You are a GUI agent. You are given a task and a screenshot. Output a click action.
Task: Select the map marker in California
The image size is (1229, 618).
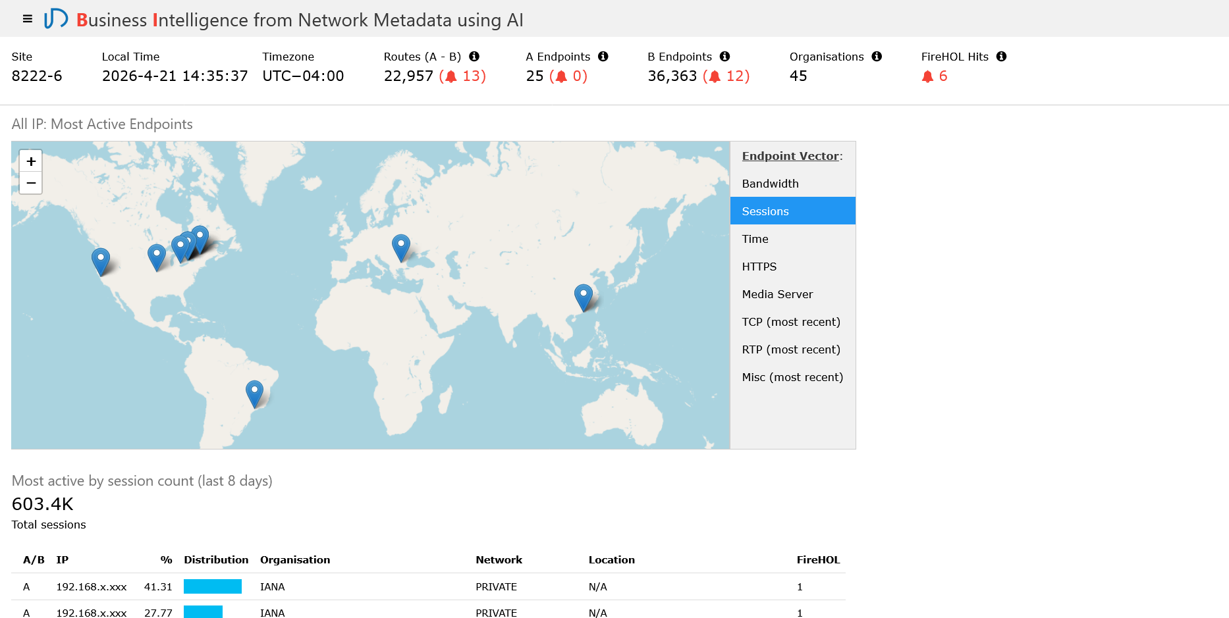[x=101, y=261]
